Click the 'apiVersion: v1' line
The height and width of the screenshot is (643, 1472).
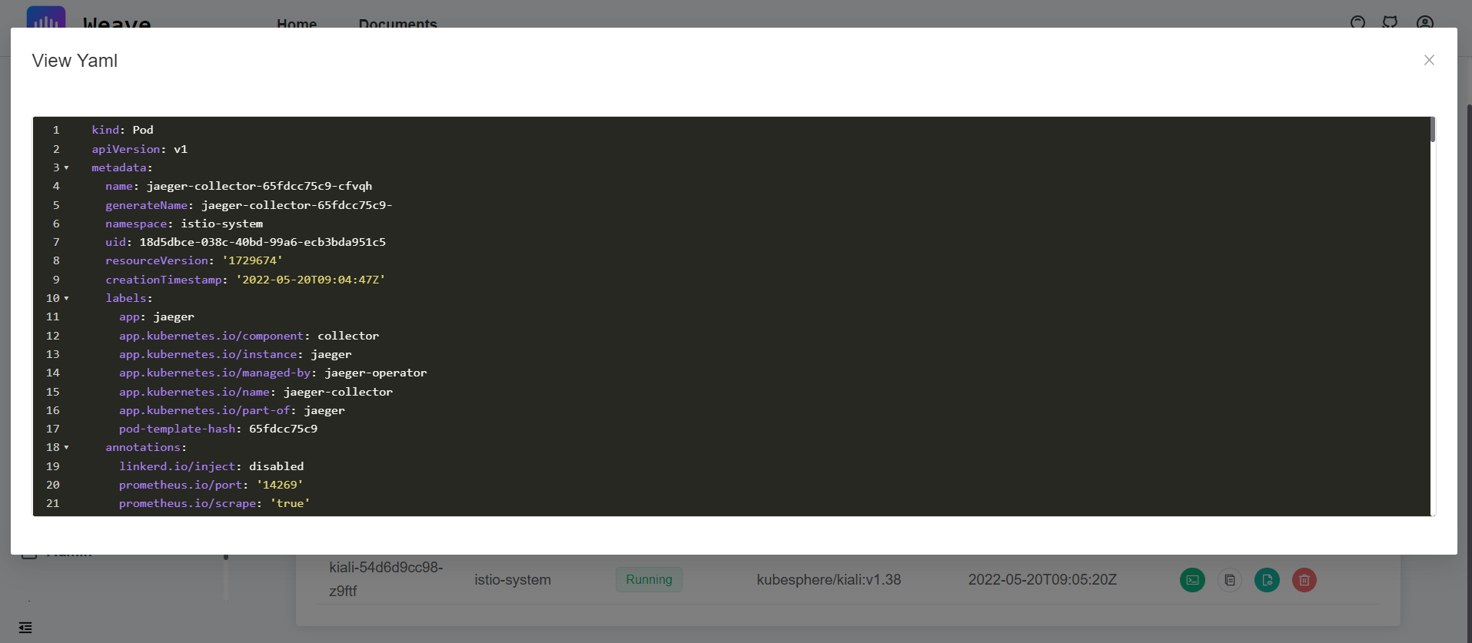coord(139,149)
